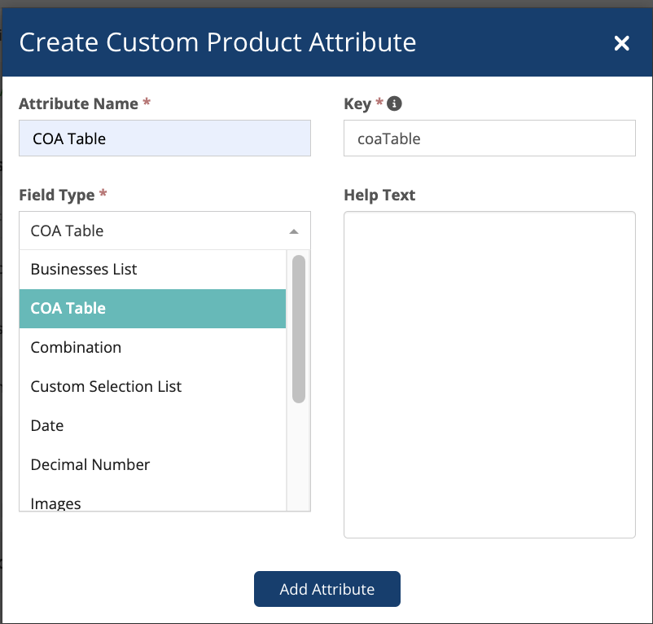Collapse the Field Type dropdown arrow
This screenshot has width=653, height=624.
point(294,231)
